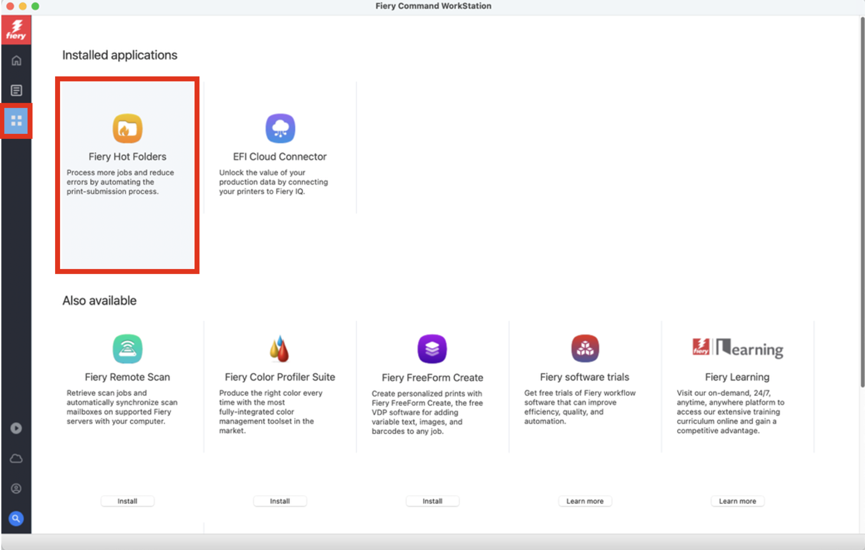Click the Remote Scan description text

coord(122,407)
